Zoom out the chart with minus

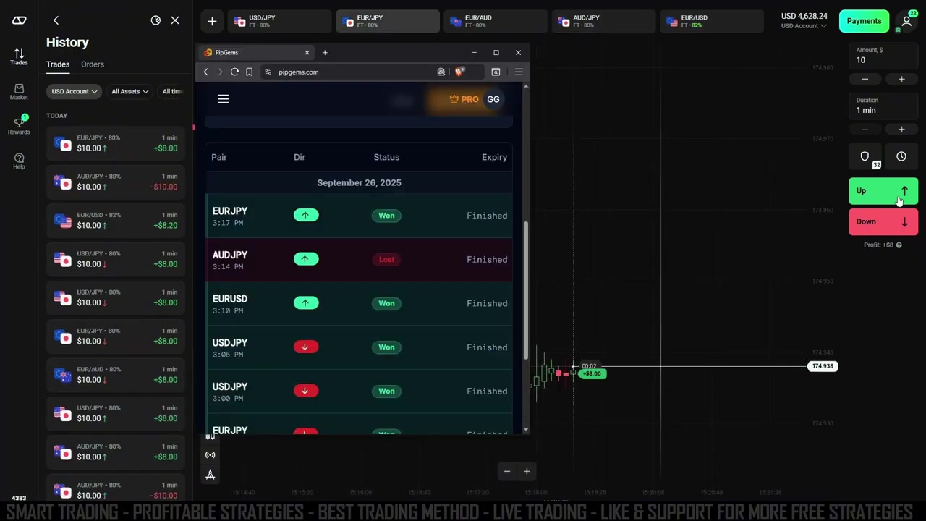507,472
